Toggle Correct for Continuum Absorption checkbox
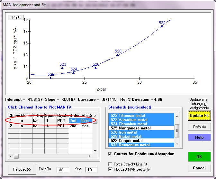The image size is (216, 179). (111, 154)
